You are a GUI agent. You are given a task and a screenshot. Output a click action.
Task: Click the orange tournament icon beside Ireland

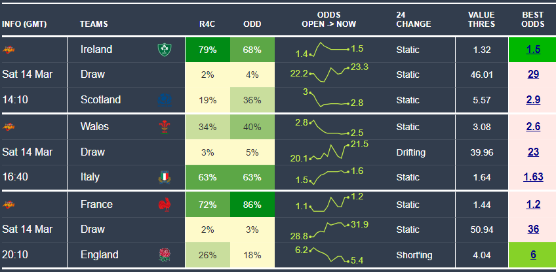(10, 50)
